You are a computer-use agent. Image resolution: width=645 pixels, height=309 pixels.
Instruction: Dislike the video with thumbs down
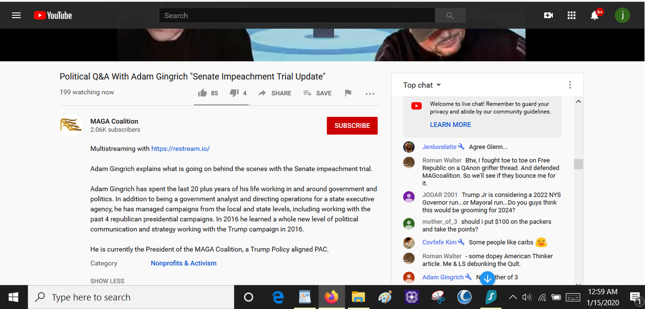(x=238, y=93)
